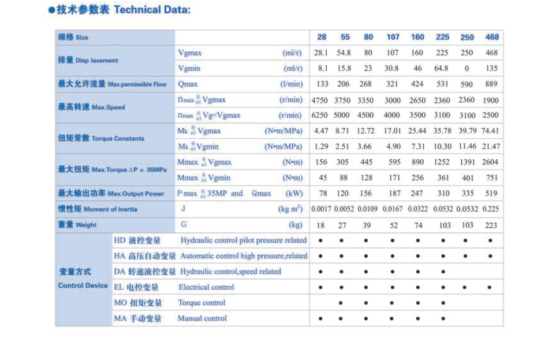The width and height of the screenshot is (541, 338).
Task: Click the MA row dot under size 28
Action: 321,318
